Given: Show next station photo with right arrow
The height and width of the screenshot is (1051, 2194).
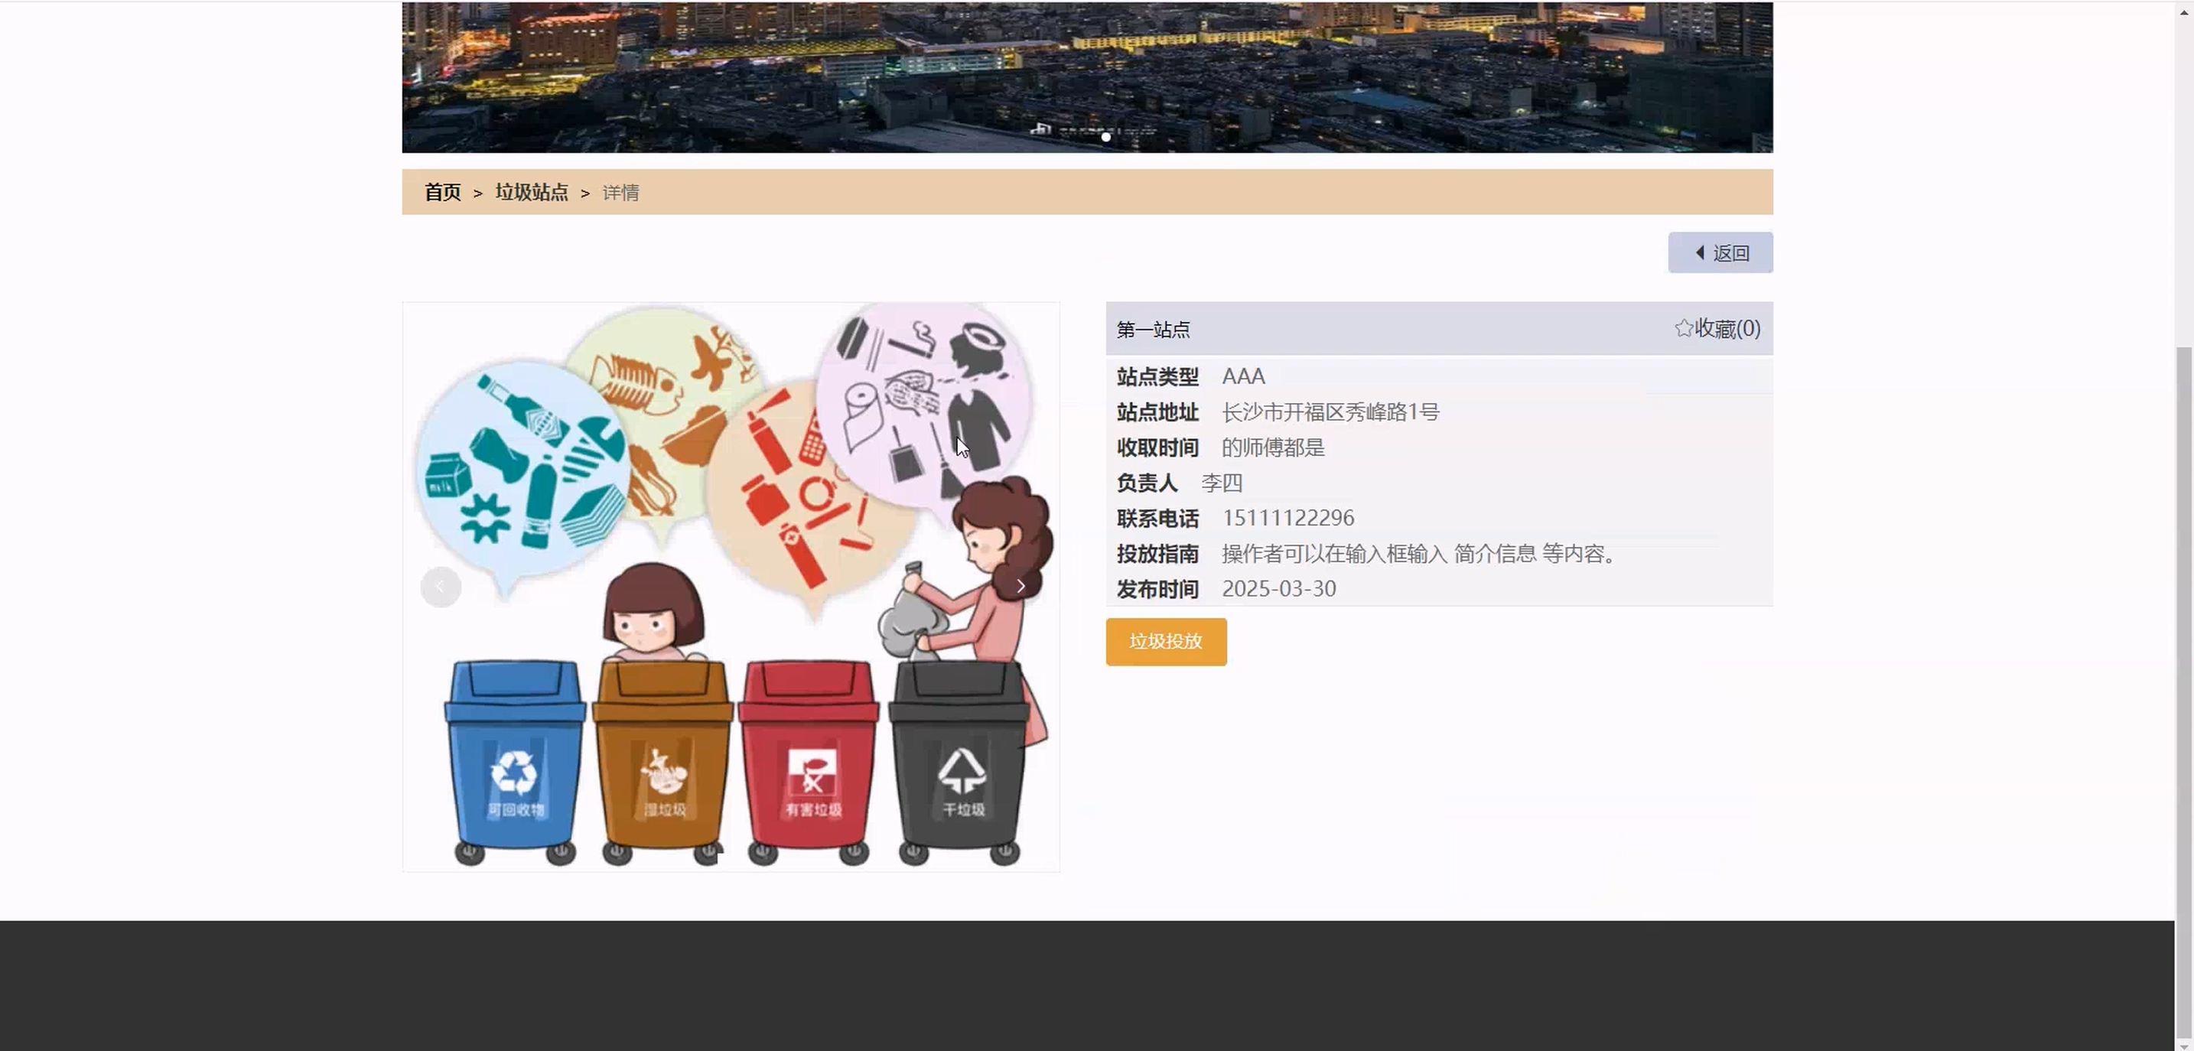Looking at the screenshot, I should coord(1021,586).
